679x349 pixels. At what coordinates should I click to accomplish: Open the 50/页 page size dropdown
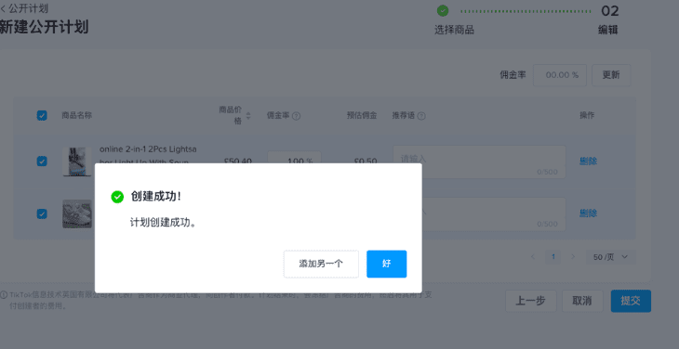point(610,257)
